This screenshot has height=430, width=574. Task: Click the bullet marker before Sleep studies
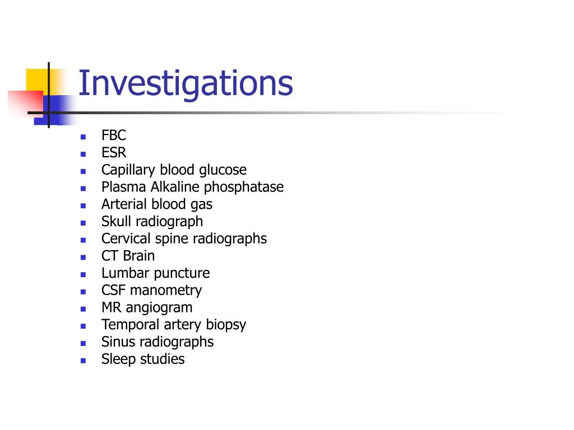pyautogui.click(x=84, y=361)
